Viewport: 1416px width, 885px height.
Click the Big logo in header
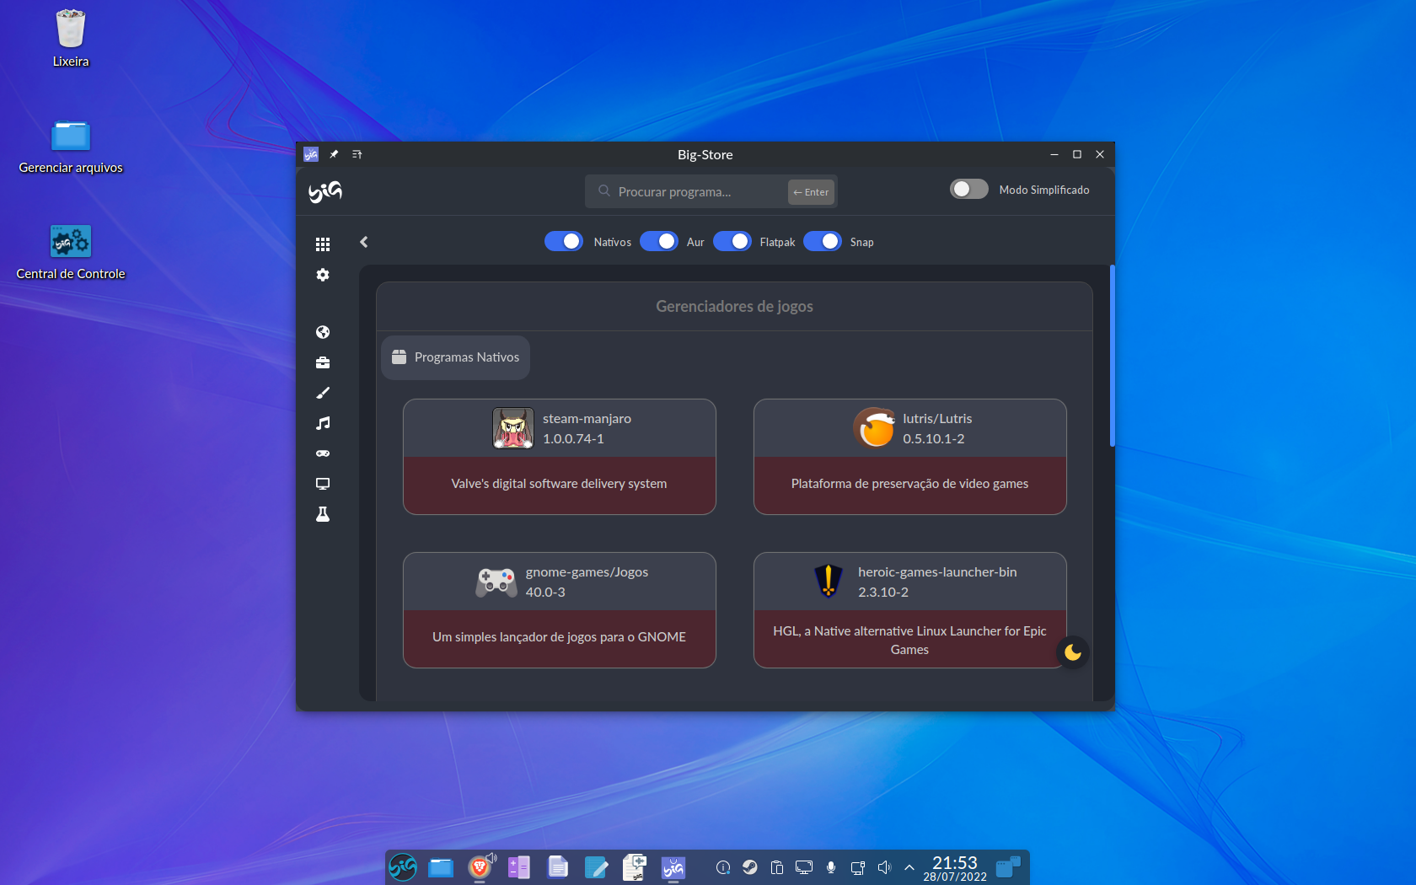pos(325,191)
